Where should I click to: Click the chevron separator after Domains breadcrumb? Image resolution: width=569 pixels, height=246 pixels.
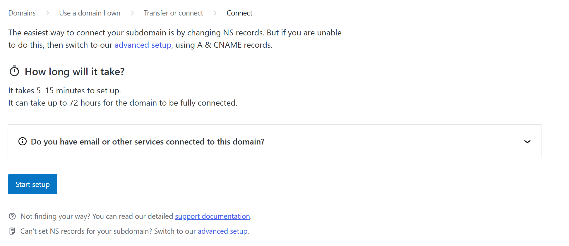[47, 13]
